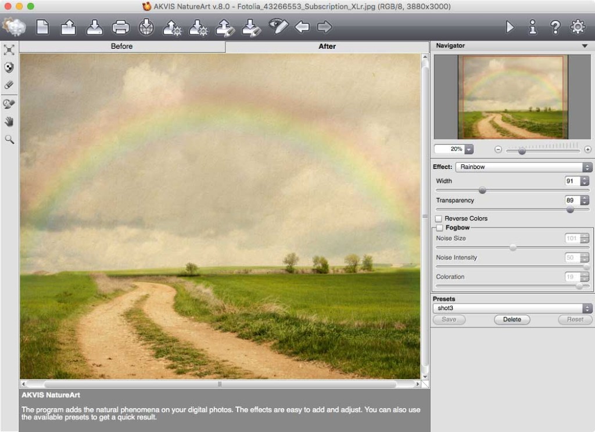Click the Undo left arrow
595x432 pixels.
pyautogui.click(x=302, y=27)
